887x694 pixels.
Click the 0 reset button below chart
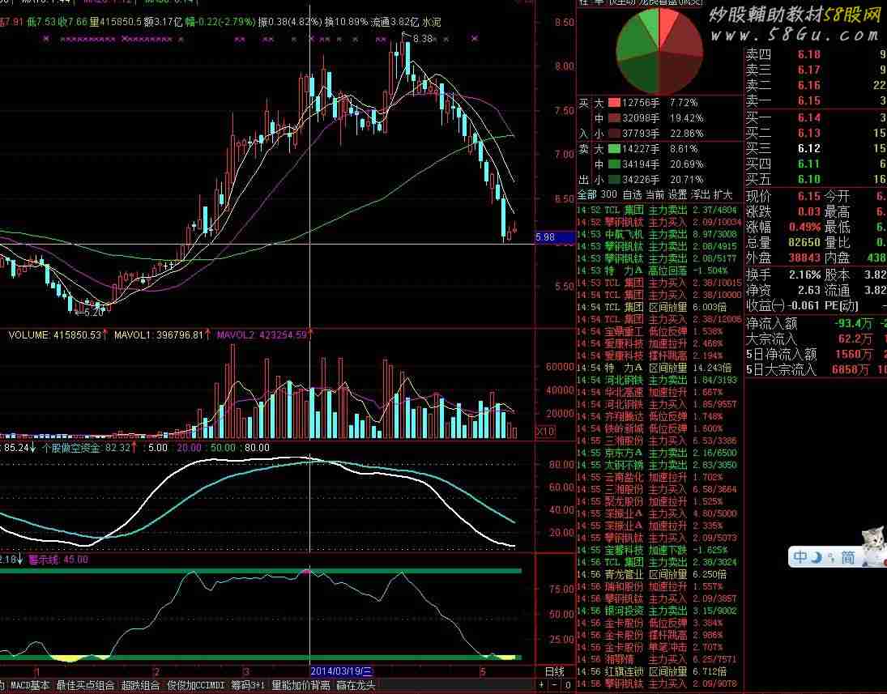pyautogui.click(x=568, y=685)
